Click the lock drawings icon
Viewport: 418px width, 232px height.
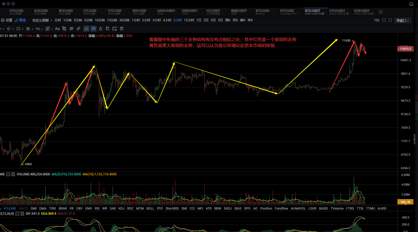coord(101,29)
